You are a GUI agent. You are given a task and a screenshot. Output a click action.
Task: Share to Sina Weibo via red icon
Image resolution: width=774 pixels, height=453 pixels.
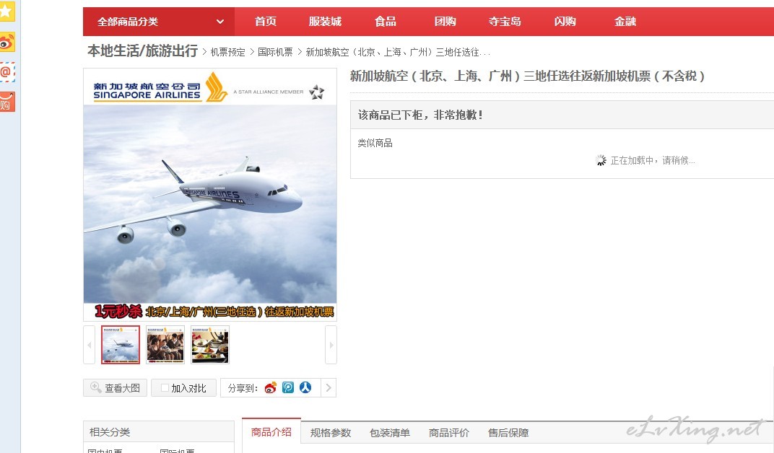pyautogui.click(x=271, y=388)
